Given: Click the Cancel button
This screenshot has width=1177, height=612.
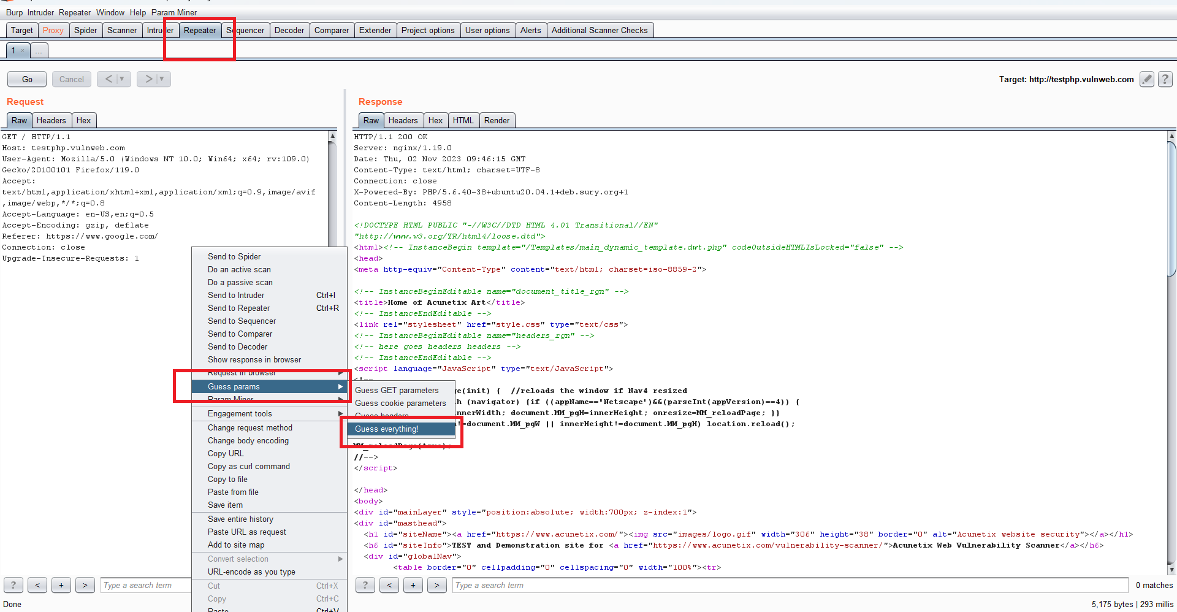Looking at the screenshot, I should tap(72, 79).
